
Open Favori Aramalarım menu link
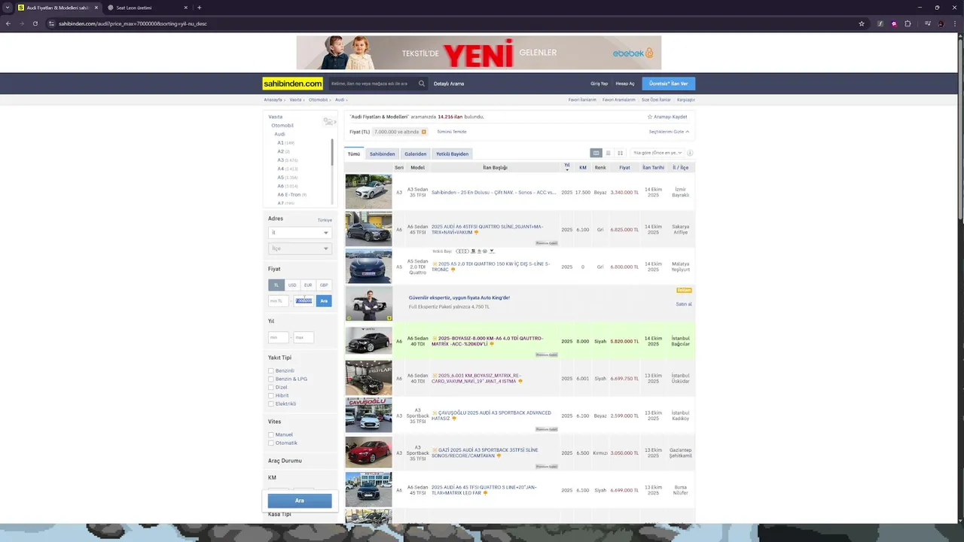[619, 99]
